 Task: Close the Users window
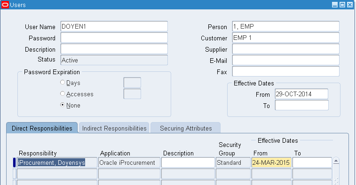(350, 5)
